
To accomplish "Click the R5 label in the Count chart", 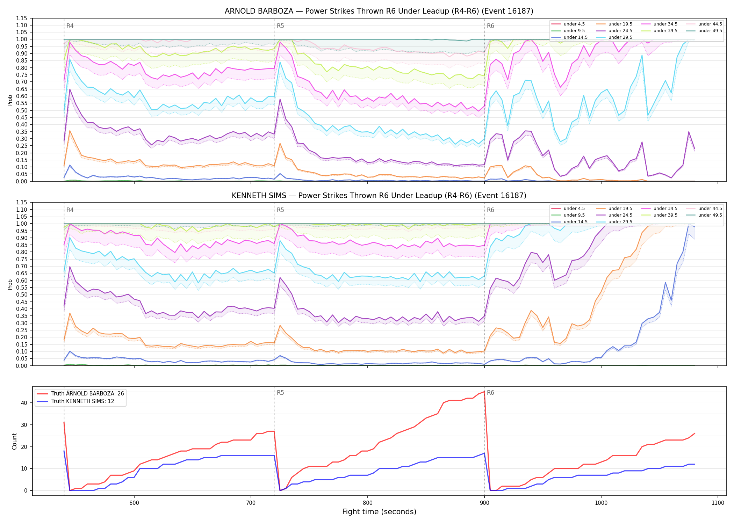I will (x=280, y=393).
